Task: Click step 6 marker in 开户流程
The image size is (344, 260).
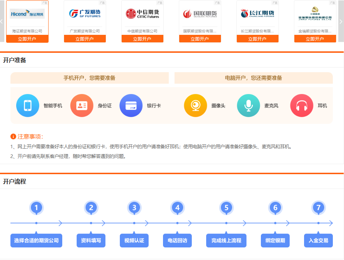Action: point(275,208)
